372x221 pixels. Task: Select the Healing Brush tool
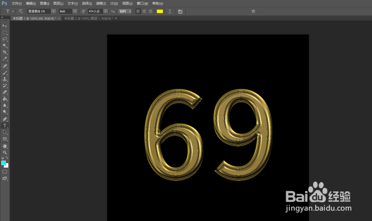tap(5, 66)
